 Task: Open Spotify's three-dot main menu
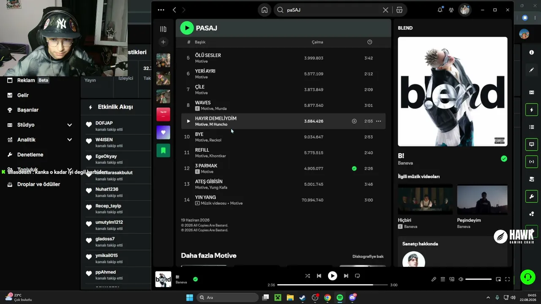tap(161, 10)
